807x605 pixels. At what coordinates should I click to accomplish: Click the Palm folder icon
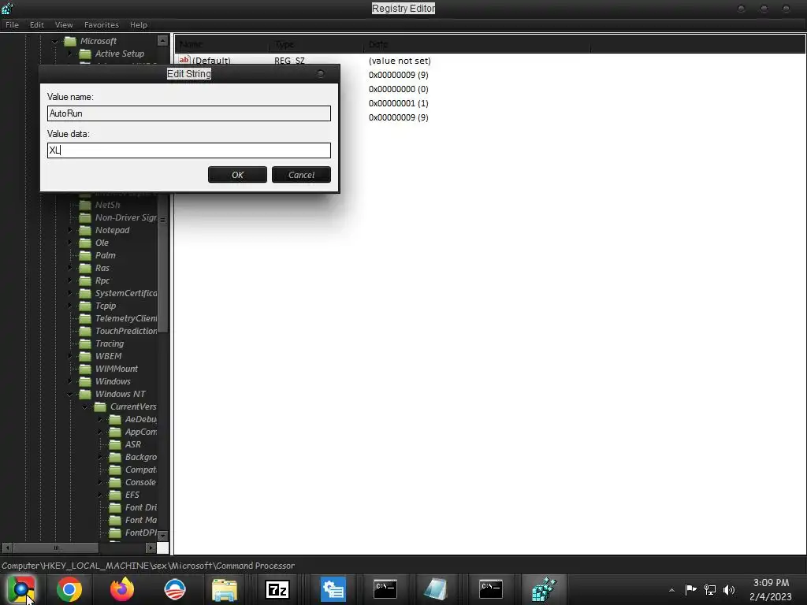tap(85, 255)
